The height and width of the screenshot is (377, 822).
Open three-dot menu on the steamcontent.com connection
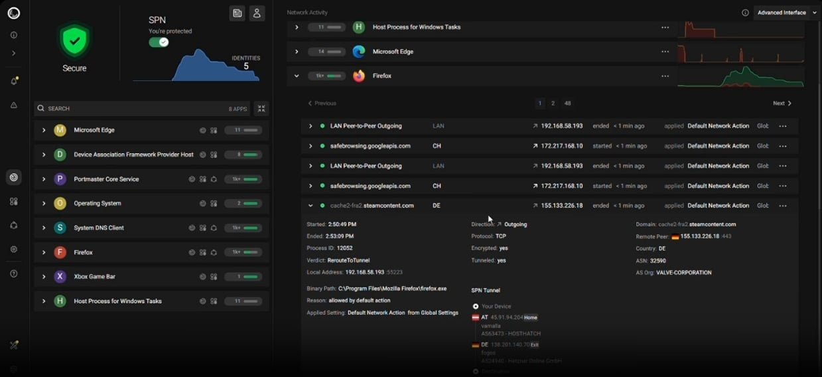[x=783, y=206]
